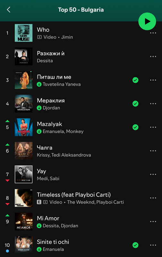Viewport: 162px width, 257px height.
Task: Select song Timeless (feat Playboi Carti)
Action: click(x=81, y=198)
